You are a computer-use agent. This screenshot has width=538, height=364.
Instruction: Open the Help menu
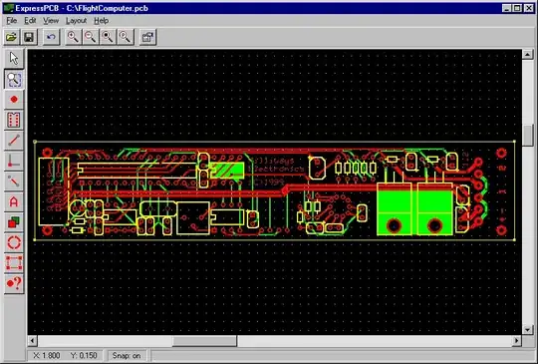(102, 21)
